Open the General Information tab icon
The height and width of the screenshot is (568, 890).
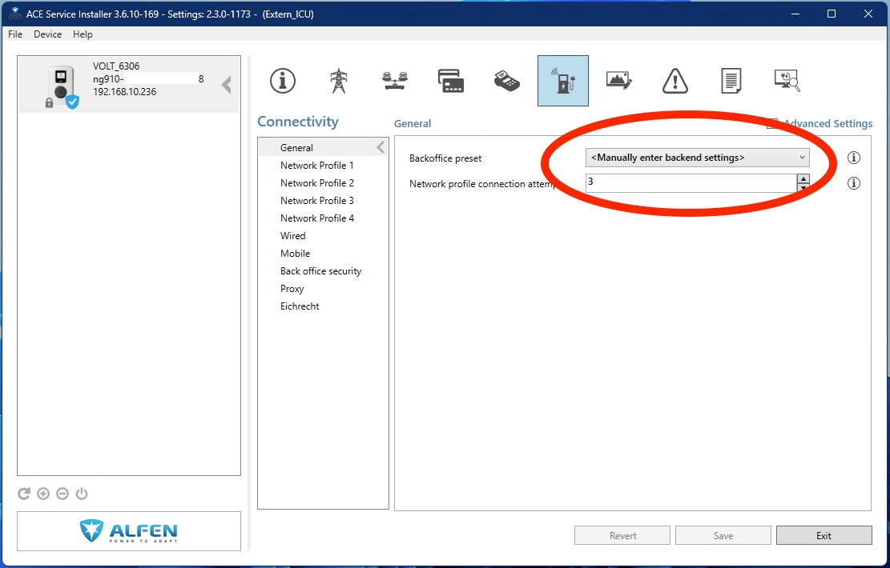282,81
